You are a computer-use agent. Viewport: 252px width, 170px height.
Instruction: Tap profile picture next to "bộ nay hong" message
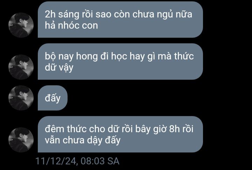[21, 67]
